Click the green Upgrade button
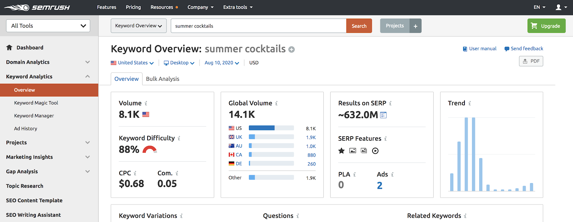Image resolution: width=573 pixels, height=222 pixels. 546,26
